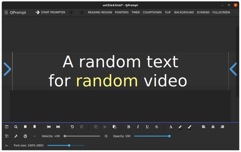
Task: Click the first bookmark marker icon
Action: (x=25, y=127)
